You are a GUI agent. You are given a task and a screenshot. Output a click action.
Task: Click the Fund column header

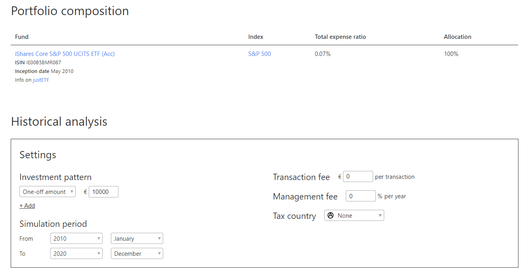coord(22,37)
